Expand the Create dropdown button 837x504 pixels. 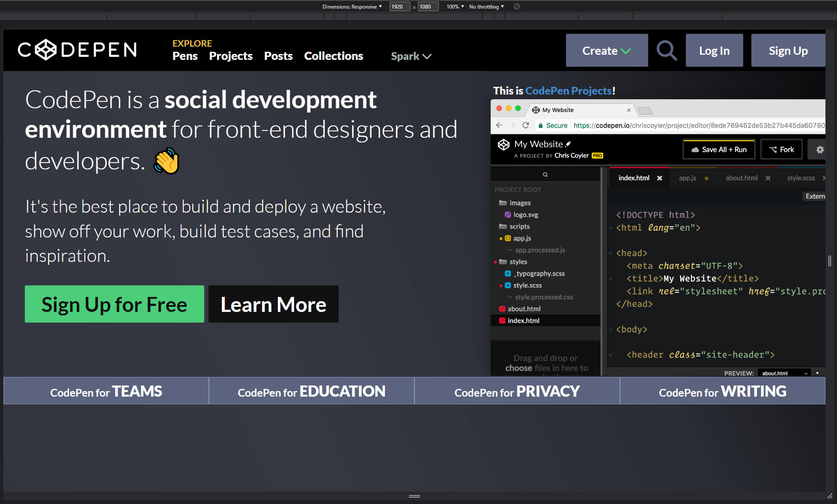tap(607, 50)
